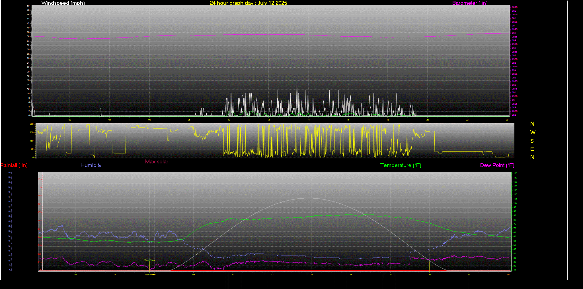
Task: Click the S compass direction letter
Action: [532, 141]
